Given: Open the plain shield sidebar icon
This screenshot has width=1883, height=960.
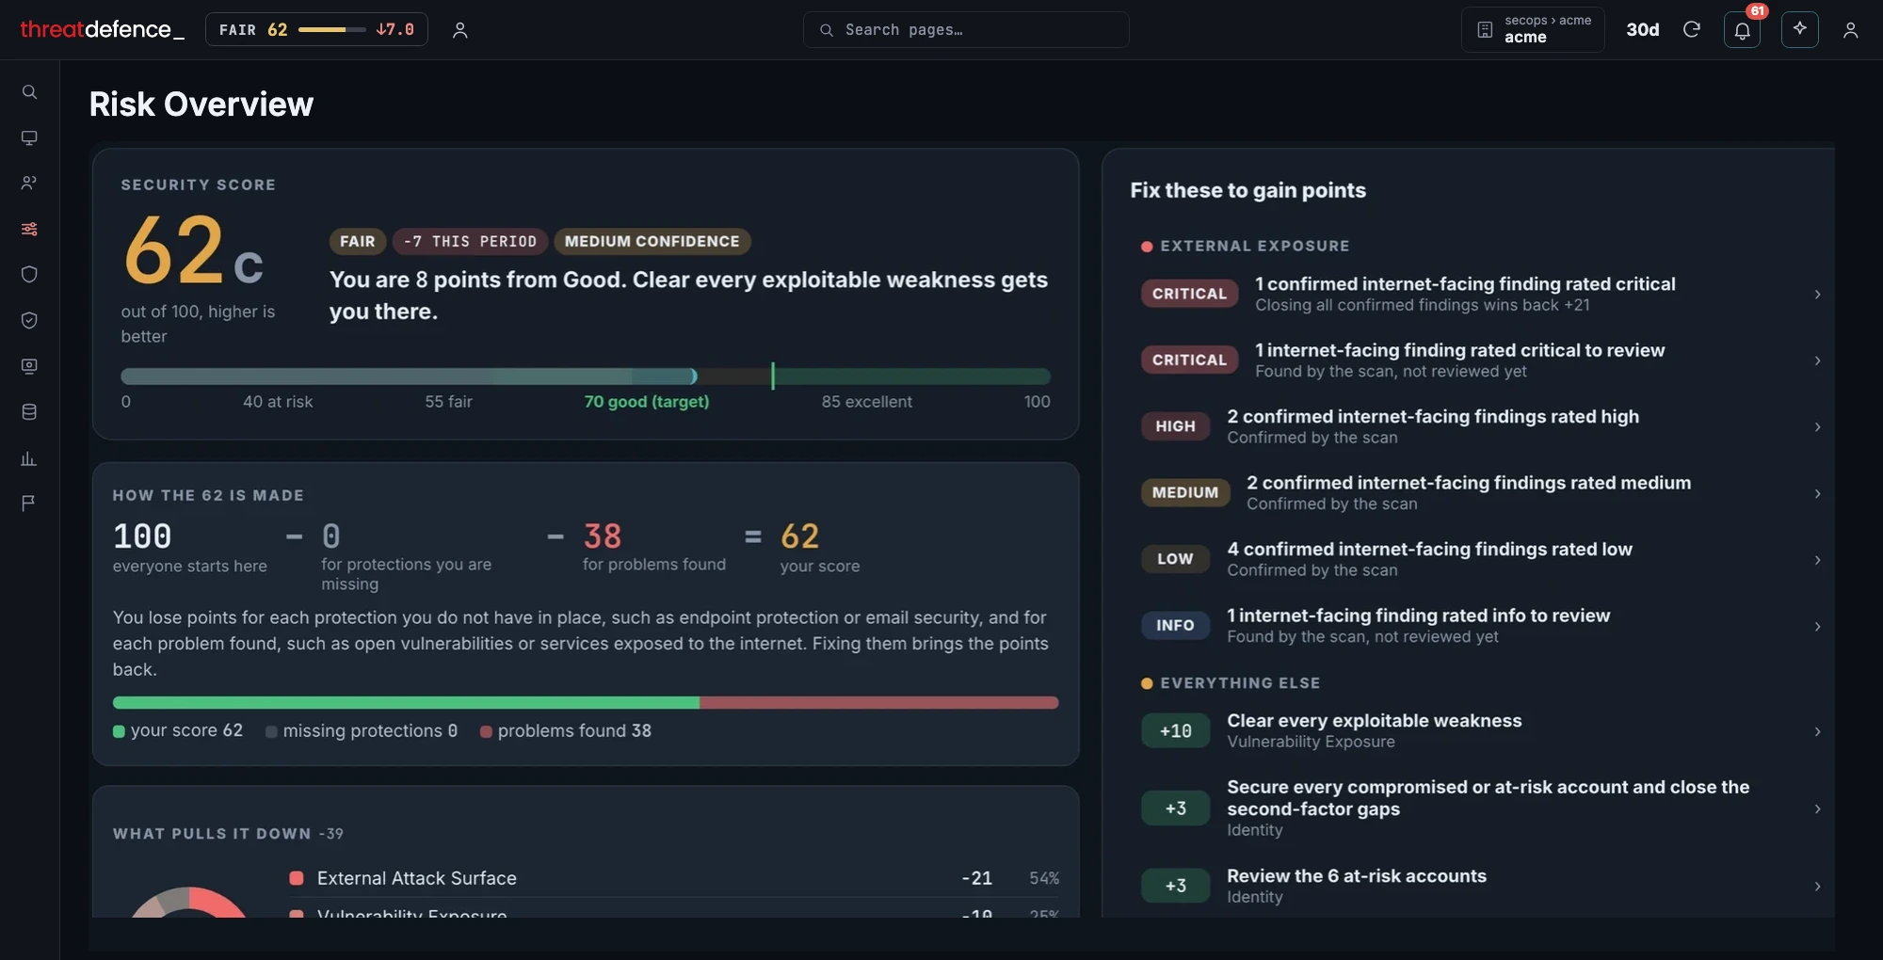Looking at the screenshot, I should [x=29, y=275].
